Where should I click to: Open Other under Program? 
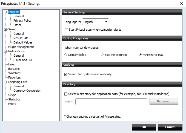[17, 25]
